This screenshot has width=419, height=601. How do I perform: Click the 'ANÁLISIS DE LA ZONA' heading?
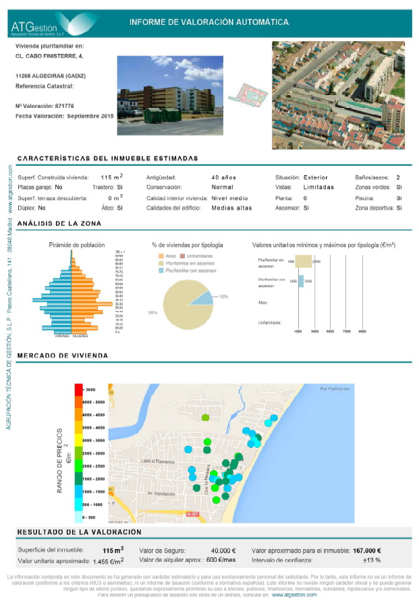tap(59, 223)
